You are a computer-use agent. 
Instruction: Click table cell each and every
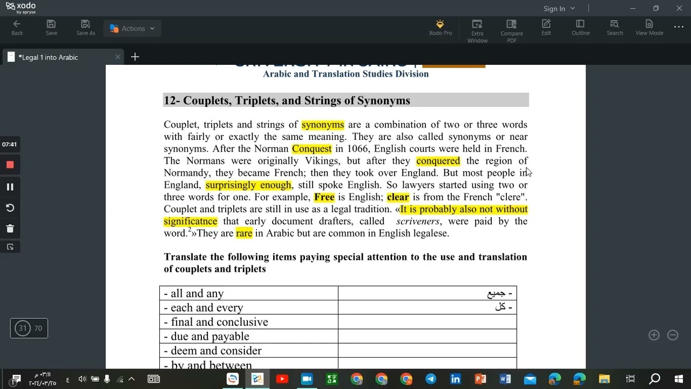pyautogui.click(x=249, y=307)
